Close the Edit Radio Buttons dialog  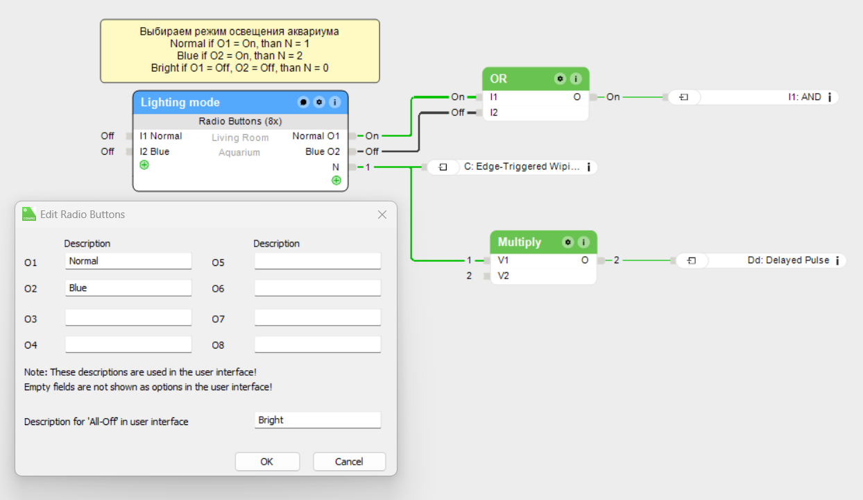point(382,215)
